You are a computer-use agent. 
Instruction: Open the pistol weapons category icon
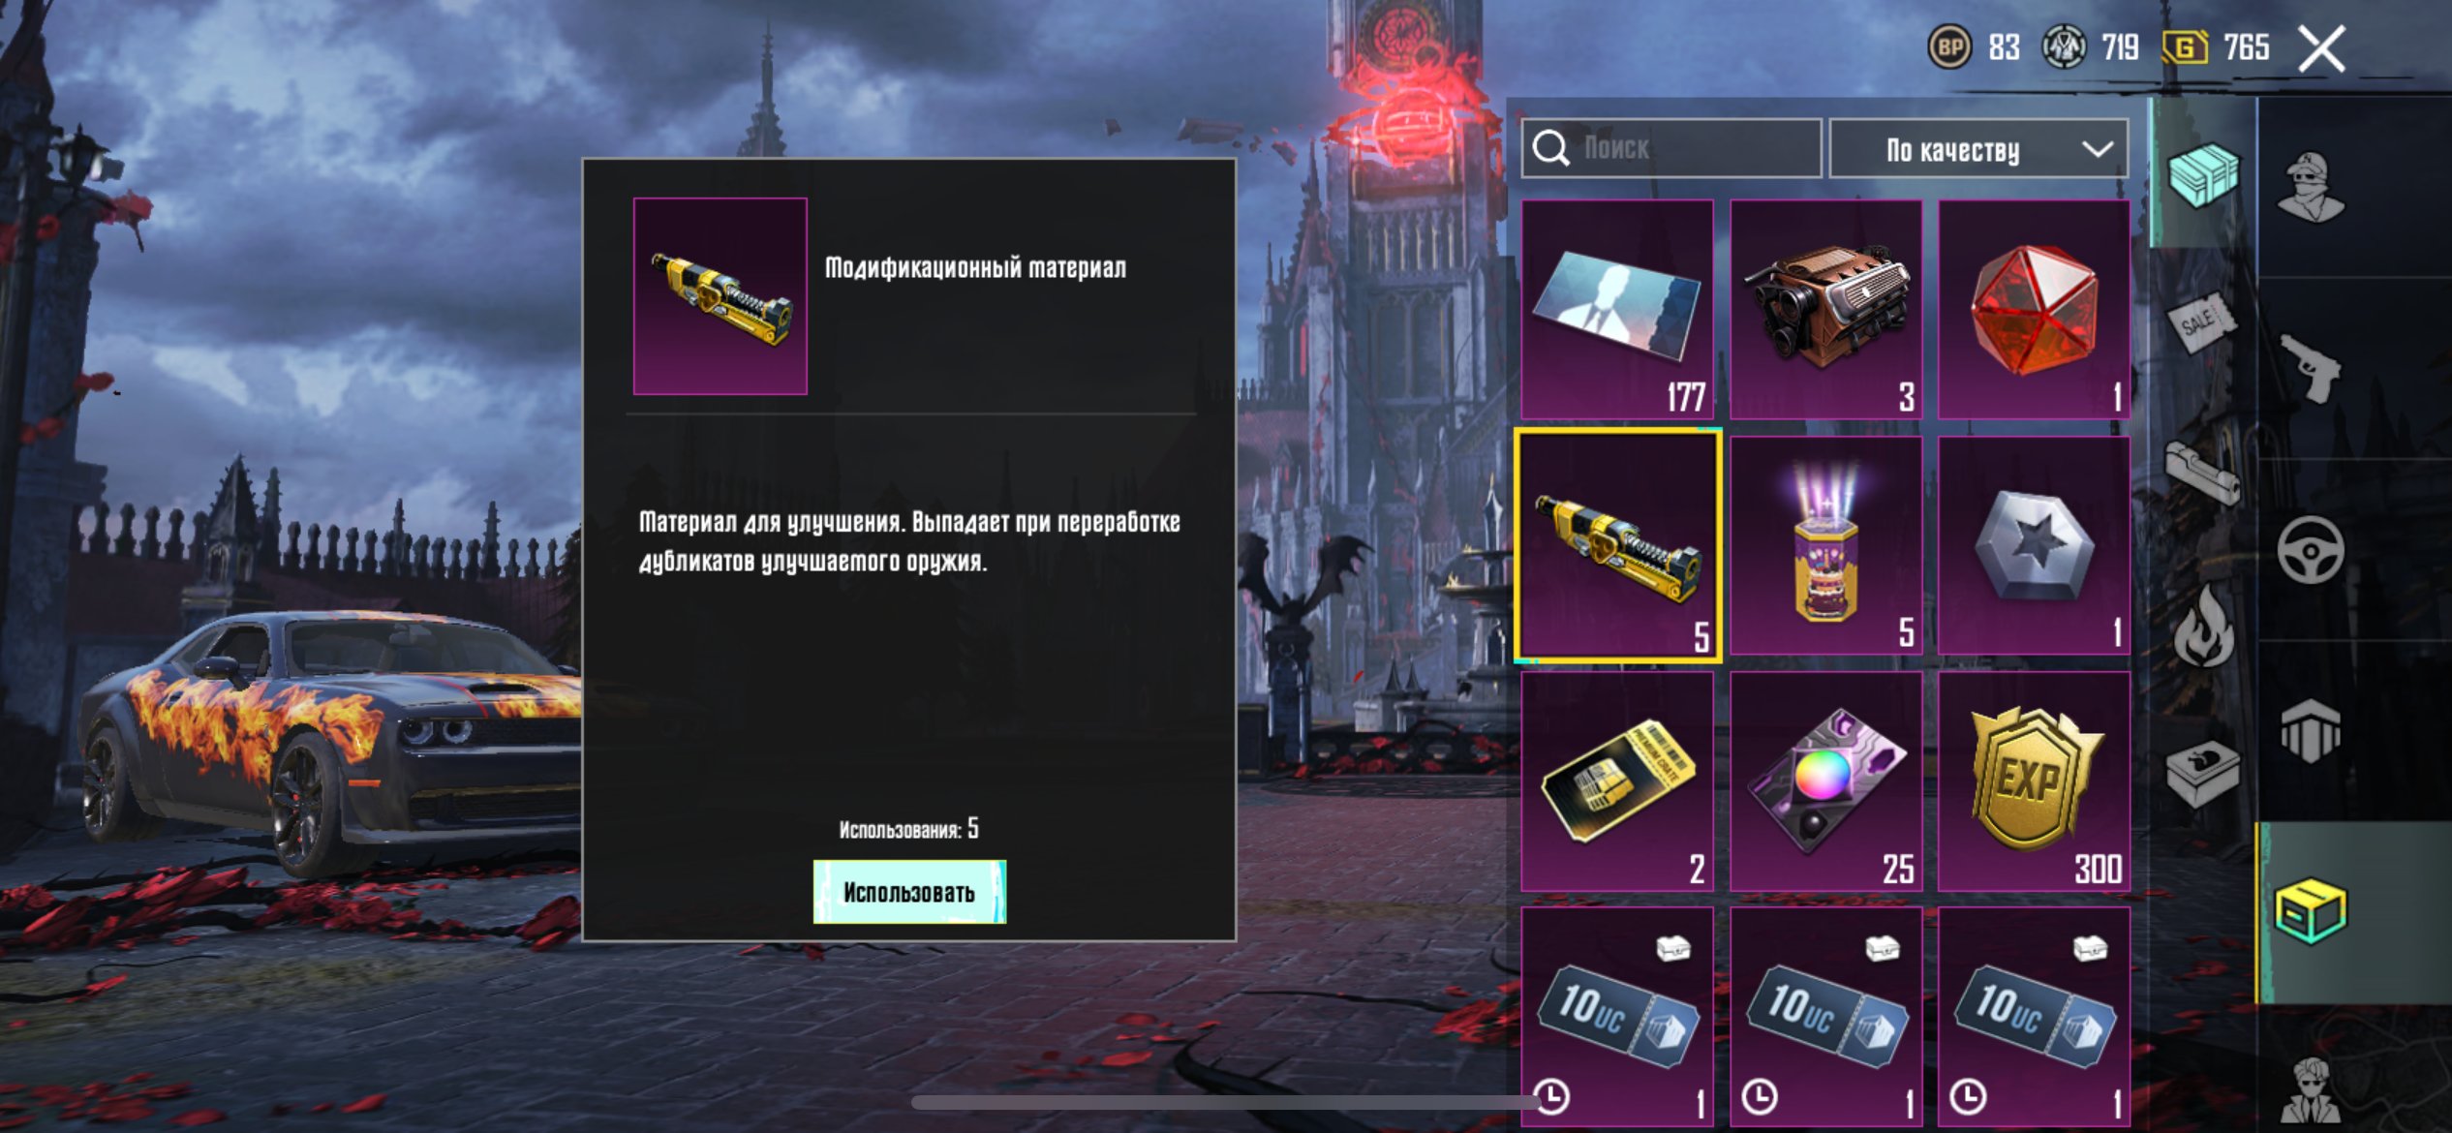coord(2312,367)
